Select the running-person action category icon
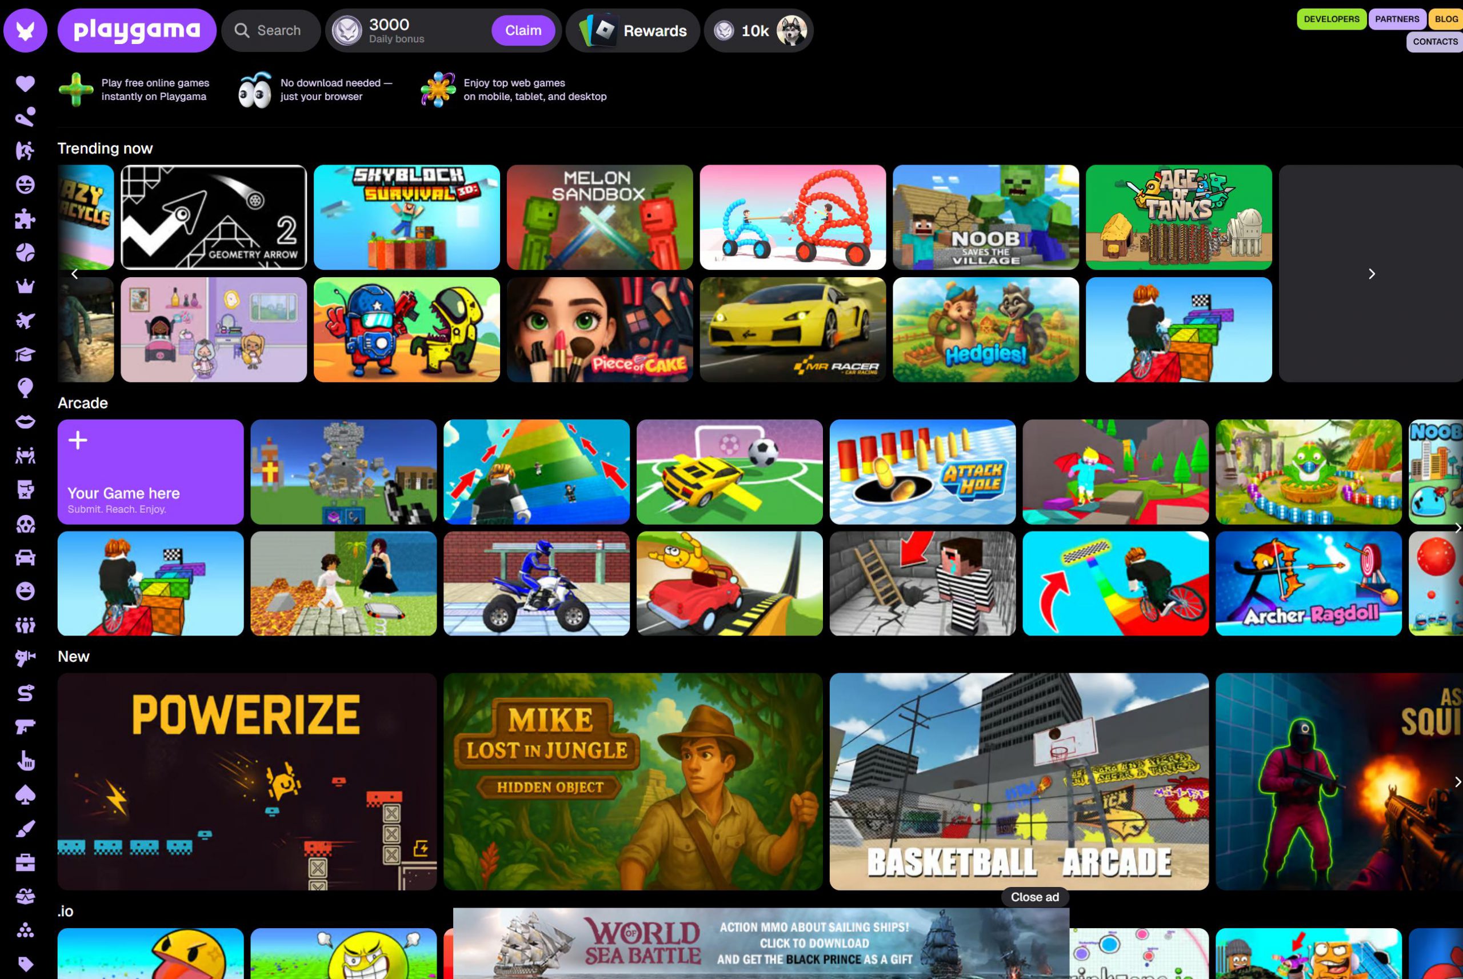Image resolution: width=1463 pixels, height=979 pixels. (x=25, y=151)
